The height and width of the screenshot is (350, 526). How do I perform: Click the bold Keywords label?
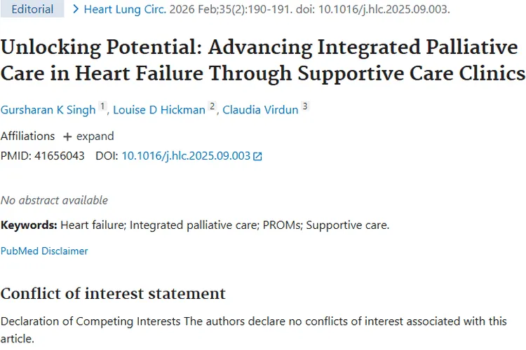click(29, 225)
